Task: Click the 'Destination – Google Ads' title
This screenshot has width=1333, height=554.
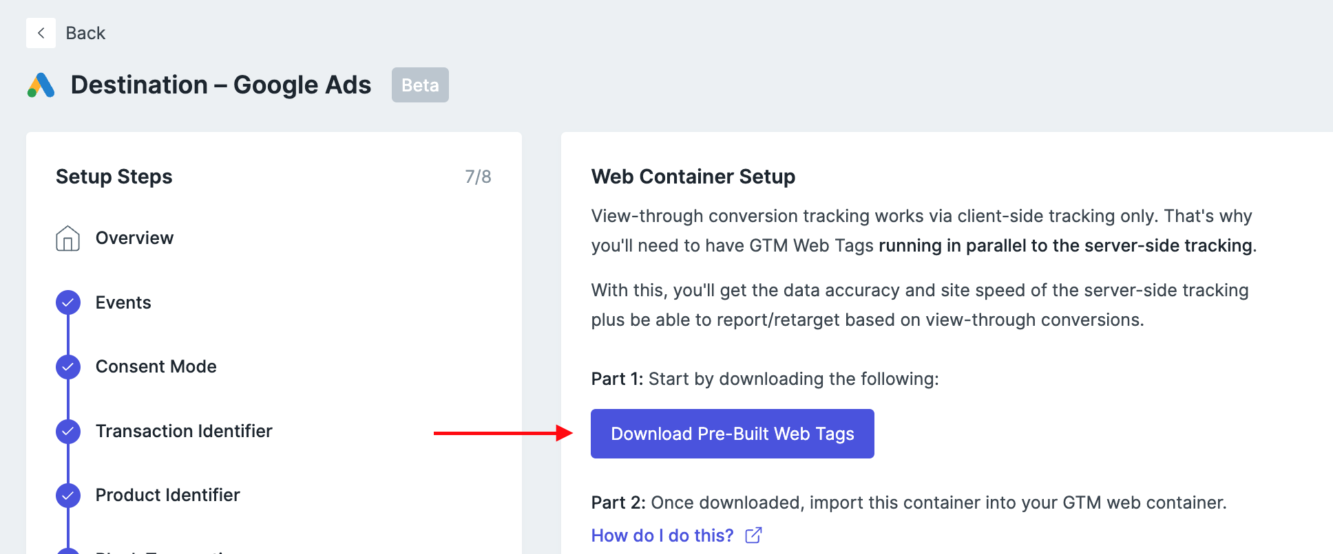Action: tap(221, 85)
